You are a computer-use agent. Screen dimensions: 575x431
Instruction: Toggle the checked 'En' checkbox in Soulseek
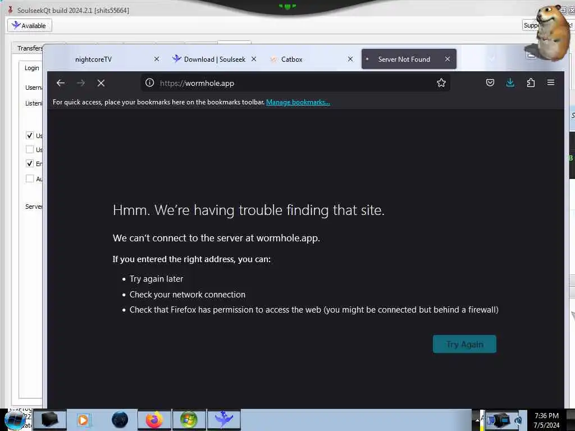point(30,163)
